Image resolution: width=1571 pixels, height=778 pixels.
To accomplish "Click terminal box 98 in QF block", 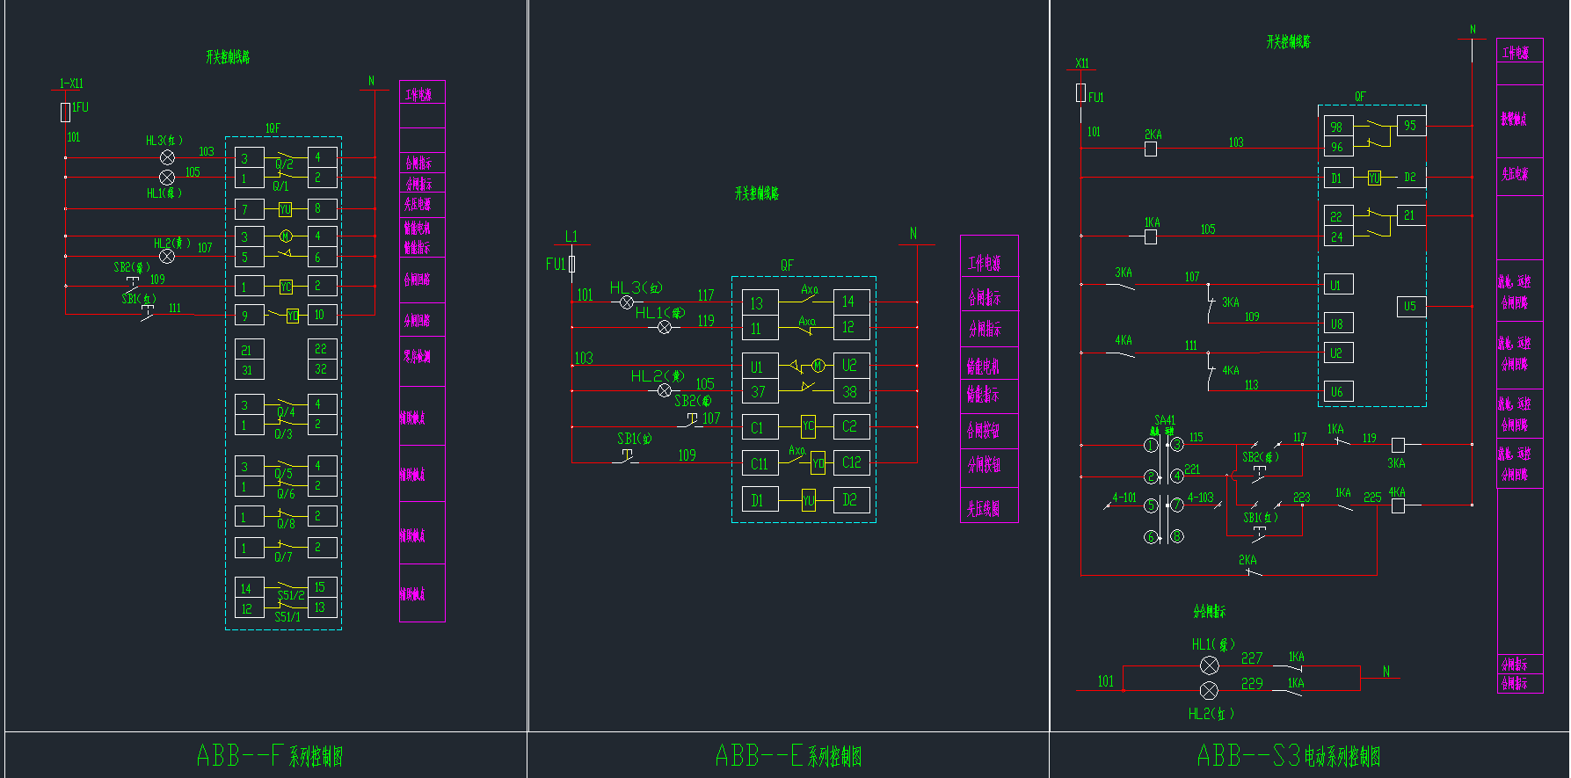I will [1338, 127].
